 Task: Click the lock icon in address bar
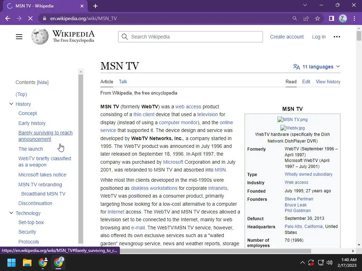tap(45, 18)
